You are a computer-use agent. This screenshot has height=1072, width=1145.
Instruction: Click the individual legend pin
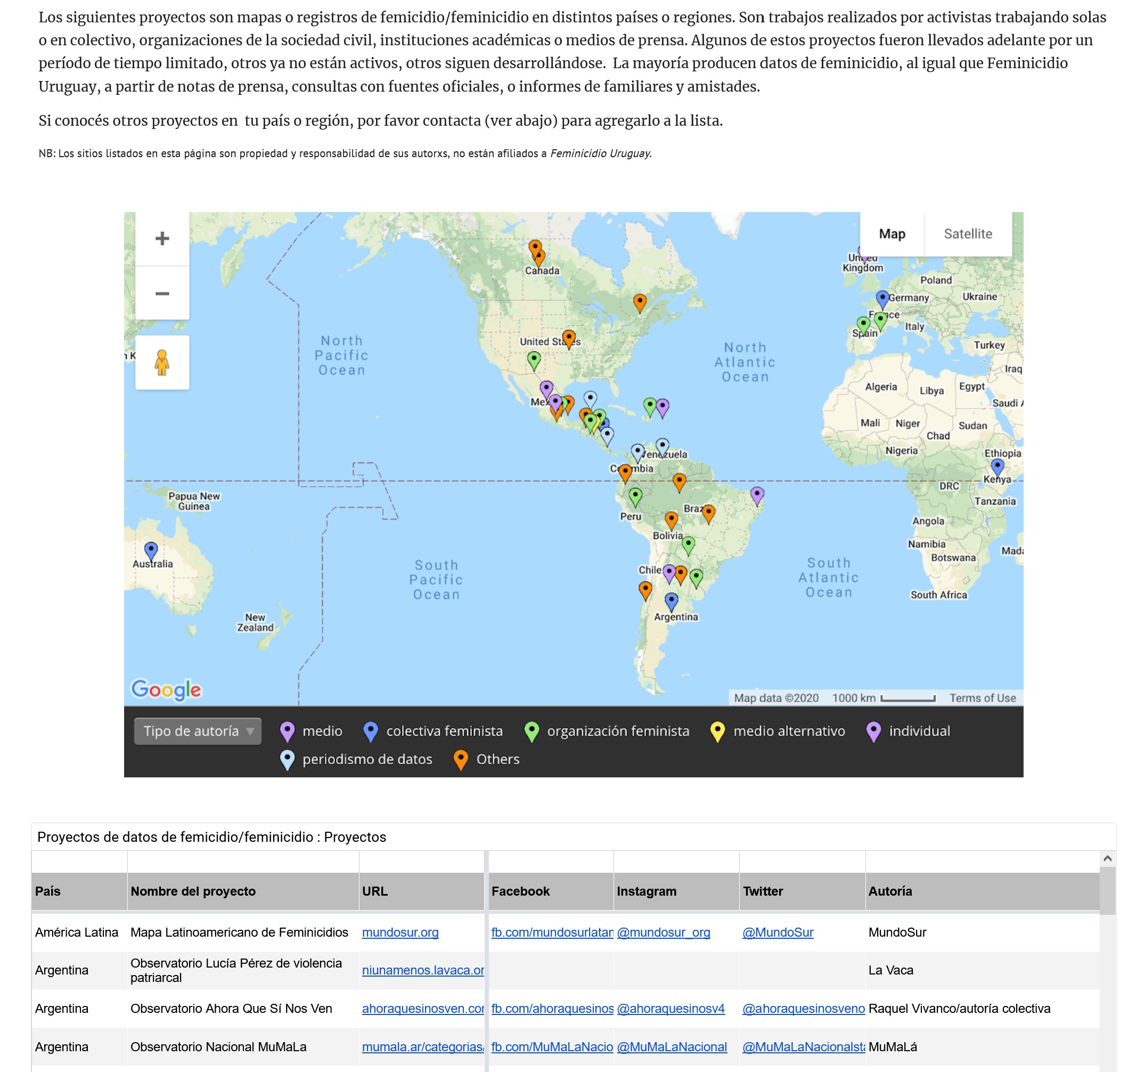(x=874, y=732)
